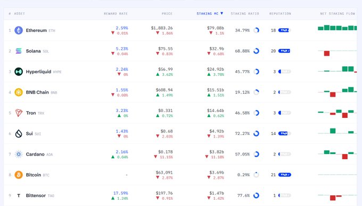Sort table by Staking Ratio header
The image size is (362, 206).
click(245, 14)
